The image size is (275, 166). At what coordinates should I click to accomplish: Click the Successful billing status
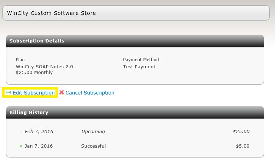[93, 146]
